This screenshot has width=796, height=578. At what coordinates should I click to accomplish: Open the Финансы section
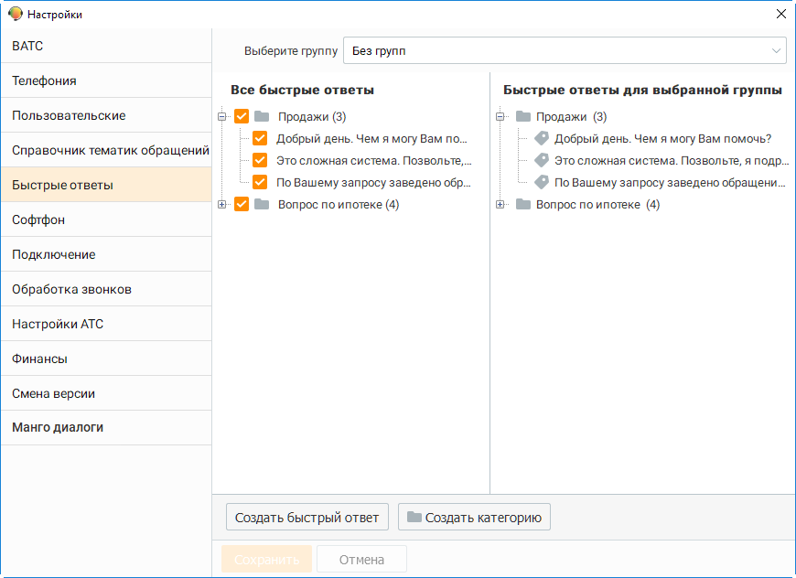(x=106, y=359)
